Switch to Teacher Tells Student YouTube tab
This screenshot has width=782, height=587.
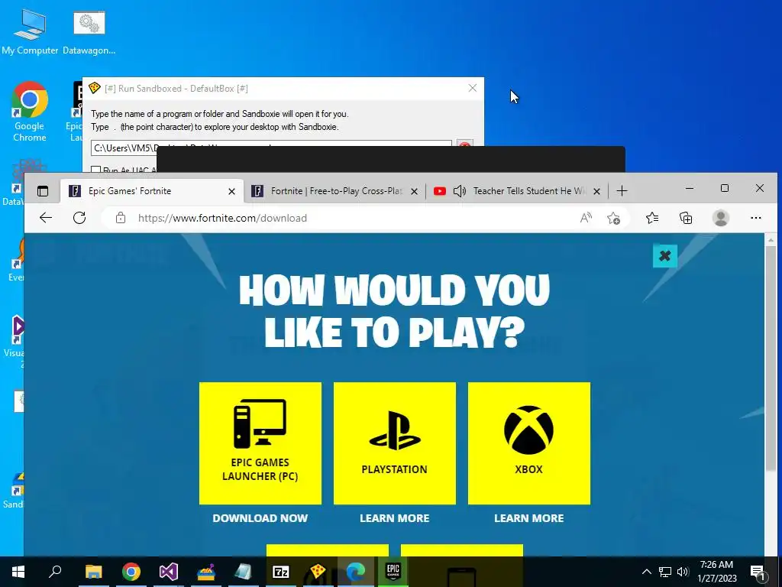pos(517,190)
